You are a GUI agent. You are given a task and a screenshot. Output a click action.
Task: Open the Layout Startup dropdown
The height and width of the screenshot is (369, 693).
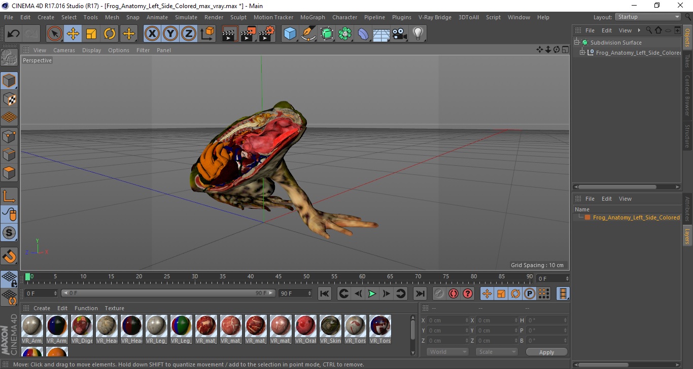648,17
